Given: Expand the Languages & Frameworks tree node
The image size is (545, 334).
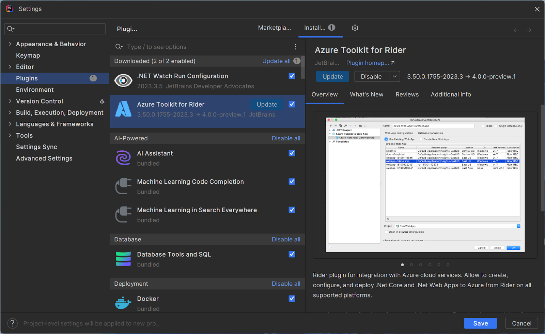Looking at the screenshot, I should pos(10,124).
